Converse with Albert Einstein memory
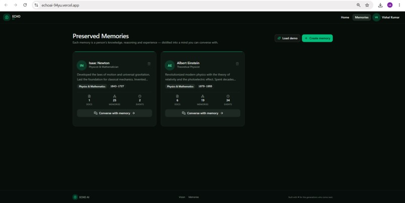Viewport: 405px width, 203px height. [x=202, y=113]
